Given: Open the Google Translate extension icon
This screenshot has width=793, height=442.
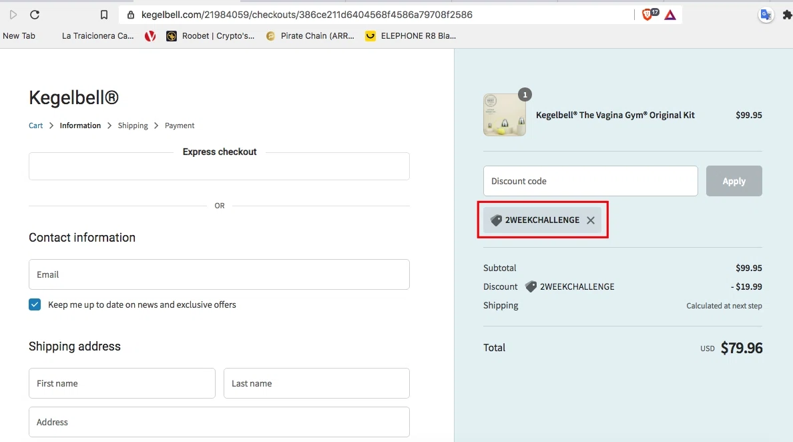Looking at the screenshot, I should [x=766, y=15].
